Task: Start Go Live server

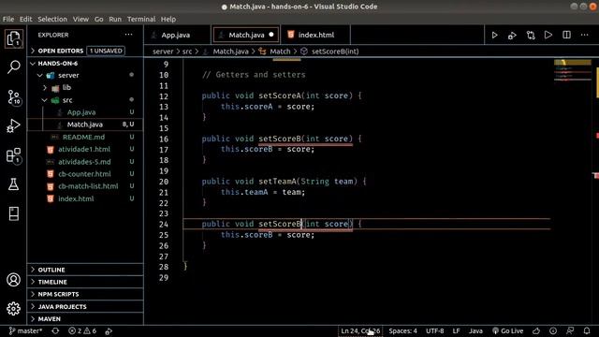Action: pyautogui.click(x=507, y=330)
